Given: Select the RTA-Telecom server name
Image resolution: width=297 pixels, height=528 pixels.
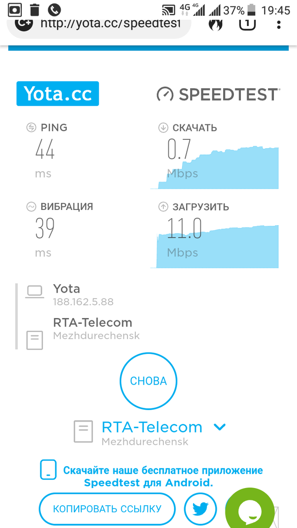Looking at the screenshot, I should (152, 427).
